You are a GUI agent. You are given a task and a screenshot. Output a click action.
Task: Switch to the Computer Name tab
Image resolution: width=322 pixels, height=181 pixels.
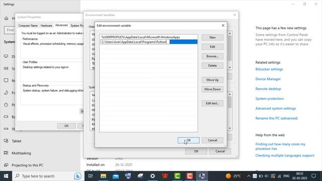click(x=28, y=26)
